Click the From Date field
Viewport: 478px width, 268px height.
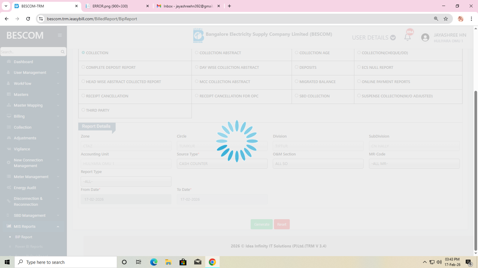[126, 199]
